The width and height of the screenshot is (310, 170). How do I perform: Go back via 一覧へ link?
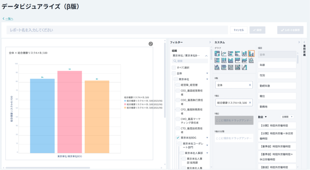pos(9,18)
